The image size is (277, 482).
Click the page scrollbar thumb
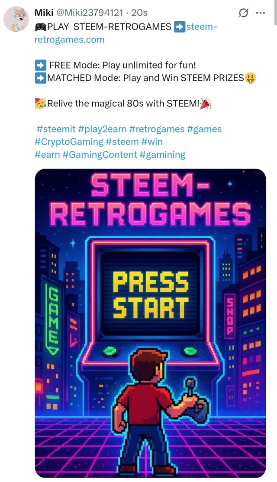[x=275, y=12]
